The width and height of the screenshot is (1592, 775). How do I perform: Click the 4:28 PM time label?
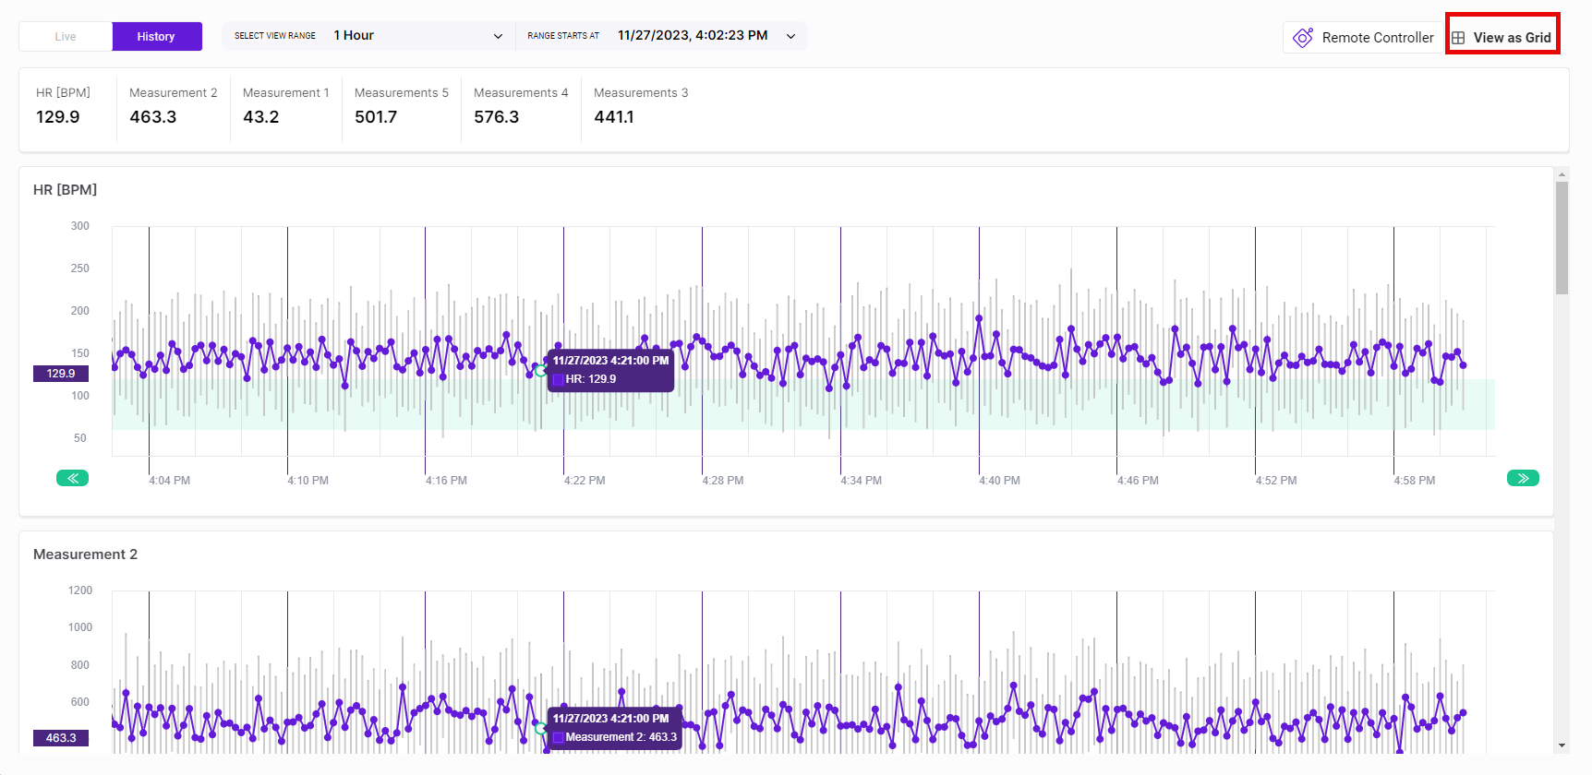(x=723, y=481)
